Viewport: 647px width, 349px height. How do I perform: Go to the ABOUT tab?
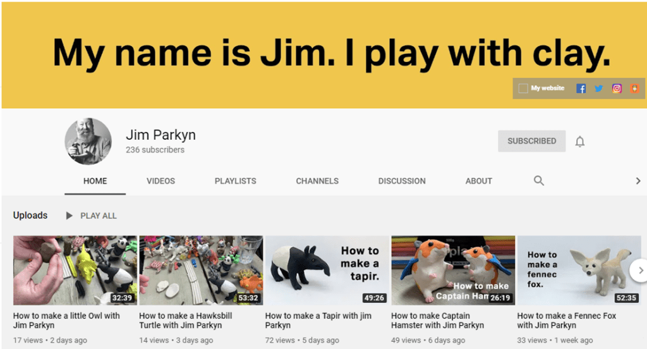478,181
